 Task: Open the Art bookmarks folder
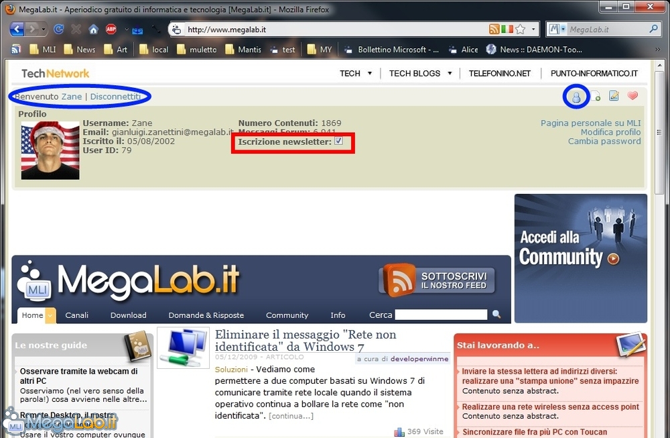[115, 50]
